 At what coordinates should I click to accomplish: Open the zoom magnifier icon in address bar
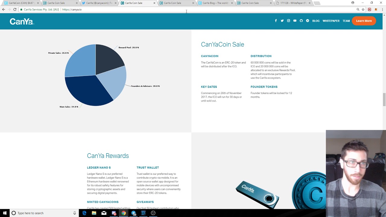tap(358, 9)
